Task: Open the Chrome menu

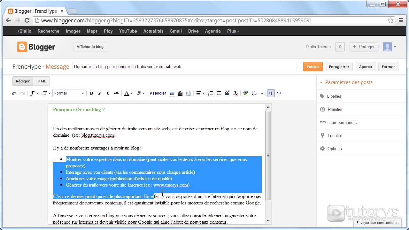Action: (x=401, y=20)
